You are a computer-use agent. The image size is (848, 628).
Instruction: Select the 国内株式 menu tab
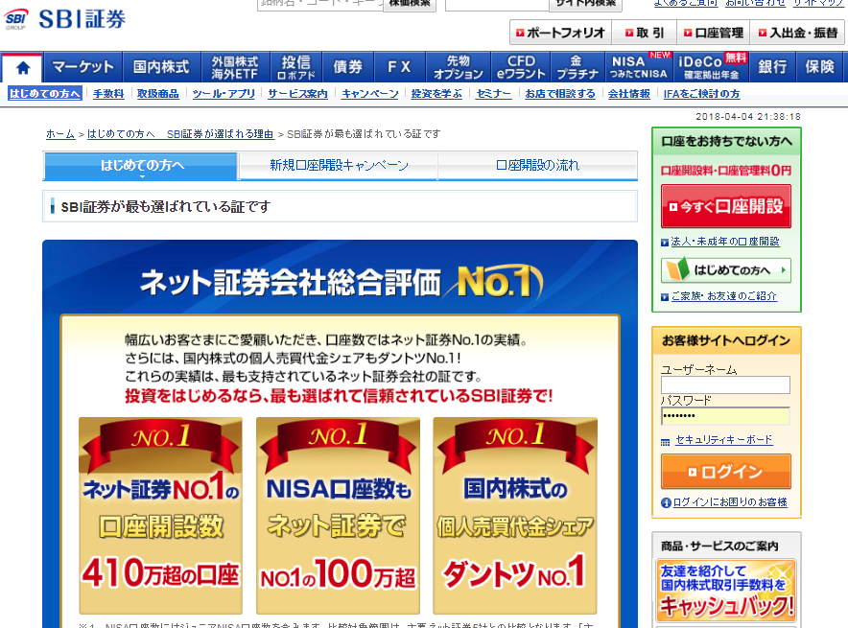click(x=162, y=67)
